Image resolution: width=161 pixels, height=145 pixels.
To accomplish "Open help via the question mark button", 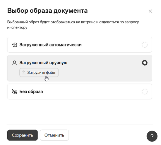I will tap(152, 136).
